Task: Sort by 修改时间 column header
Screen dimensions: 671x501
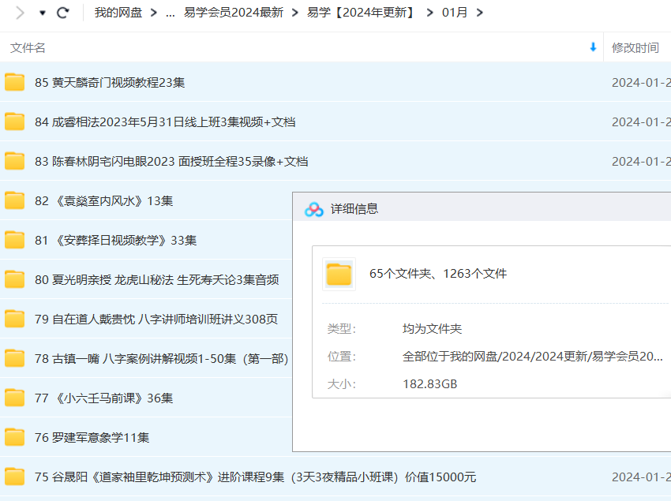Action: tap(635, 48)
